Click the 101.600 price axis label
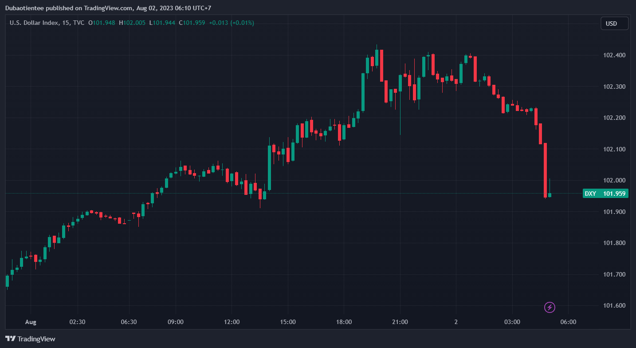The width and height of the screenshot is (636, 348). coord(614,305)
